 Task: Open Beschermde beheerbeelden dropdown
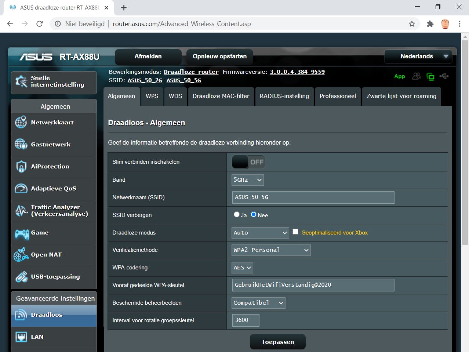(x=258, y=303)
